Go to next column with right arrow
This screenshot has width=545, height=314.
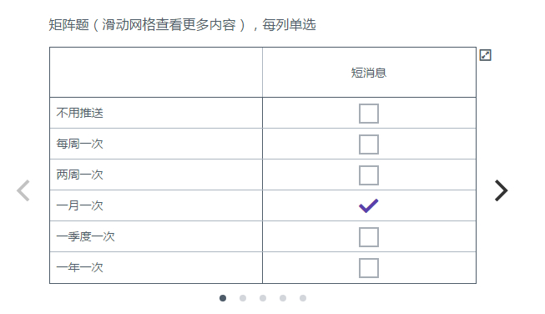502,190
